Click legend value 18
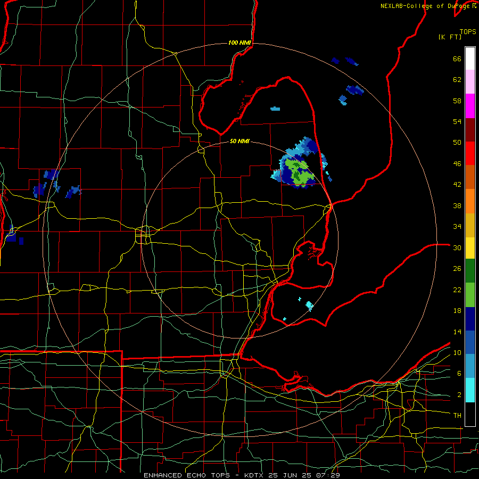The height and width of the screenshot is (479, 479). click(457, 311)
